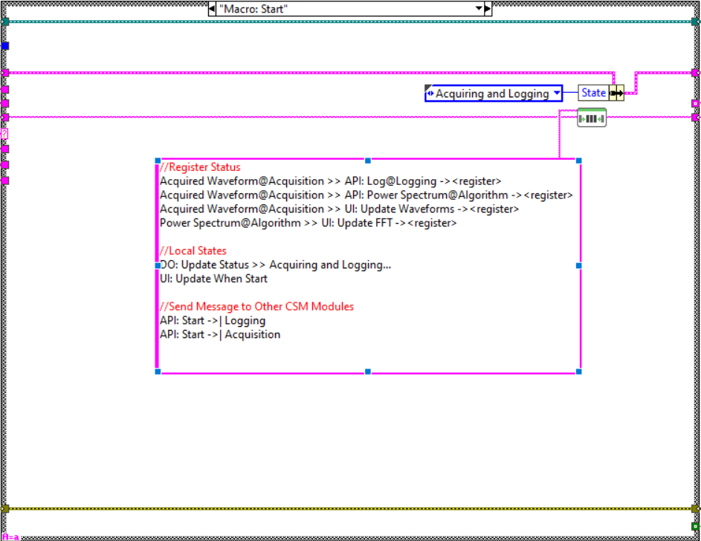Go to the previous case with left arrow
Image resolution: width=701 pixels, height=541 pixels.
(212, 9)
